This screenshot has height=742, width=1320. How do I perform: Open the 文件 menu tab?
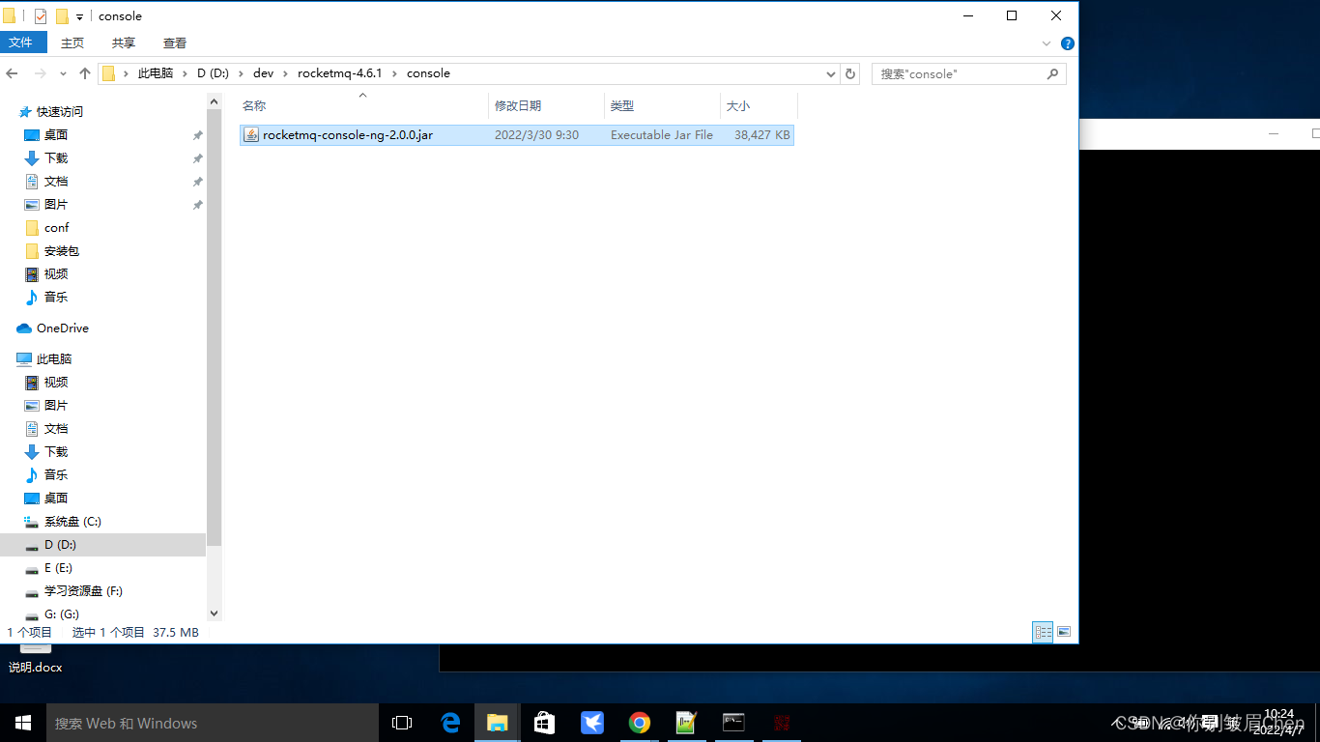(x=20, y=43)
